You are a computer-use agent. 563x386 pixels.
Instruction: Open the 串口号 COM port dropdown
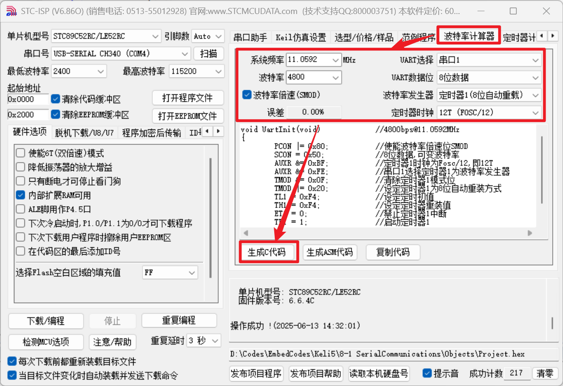pos(121,53)
